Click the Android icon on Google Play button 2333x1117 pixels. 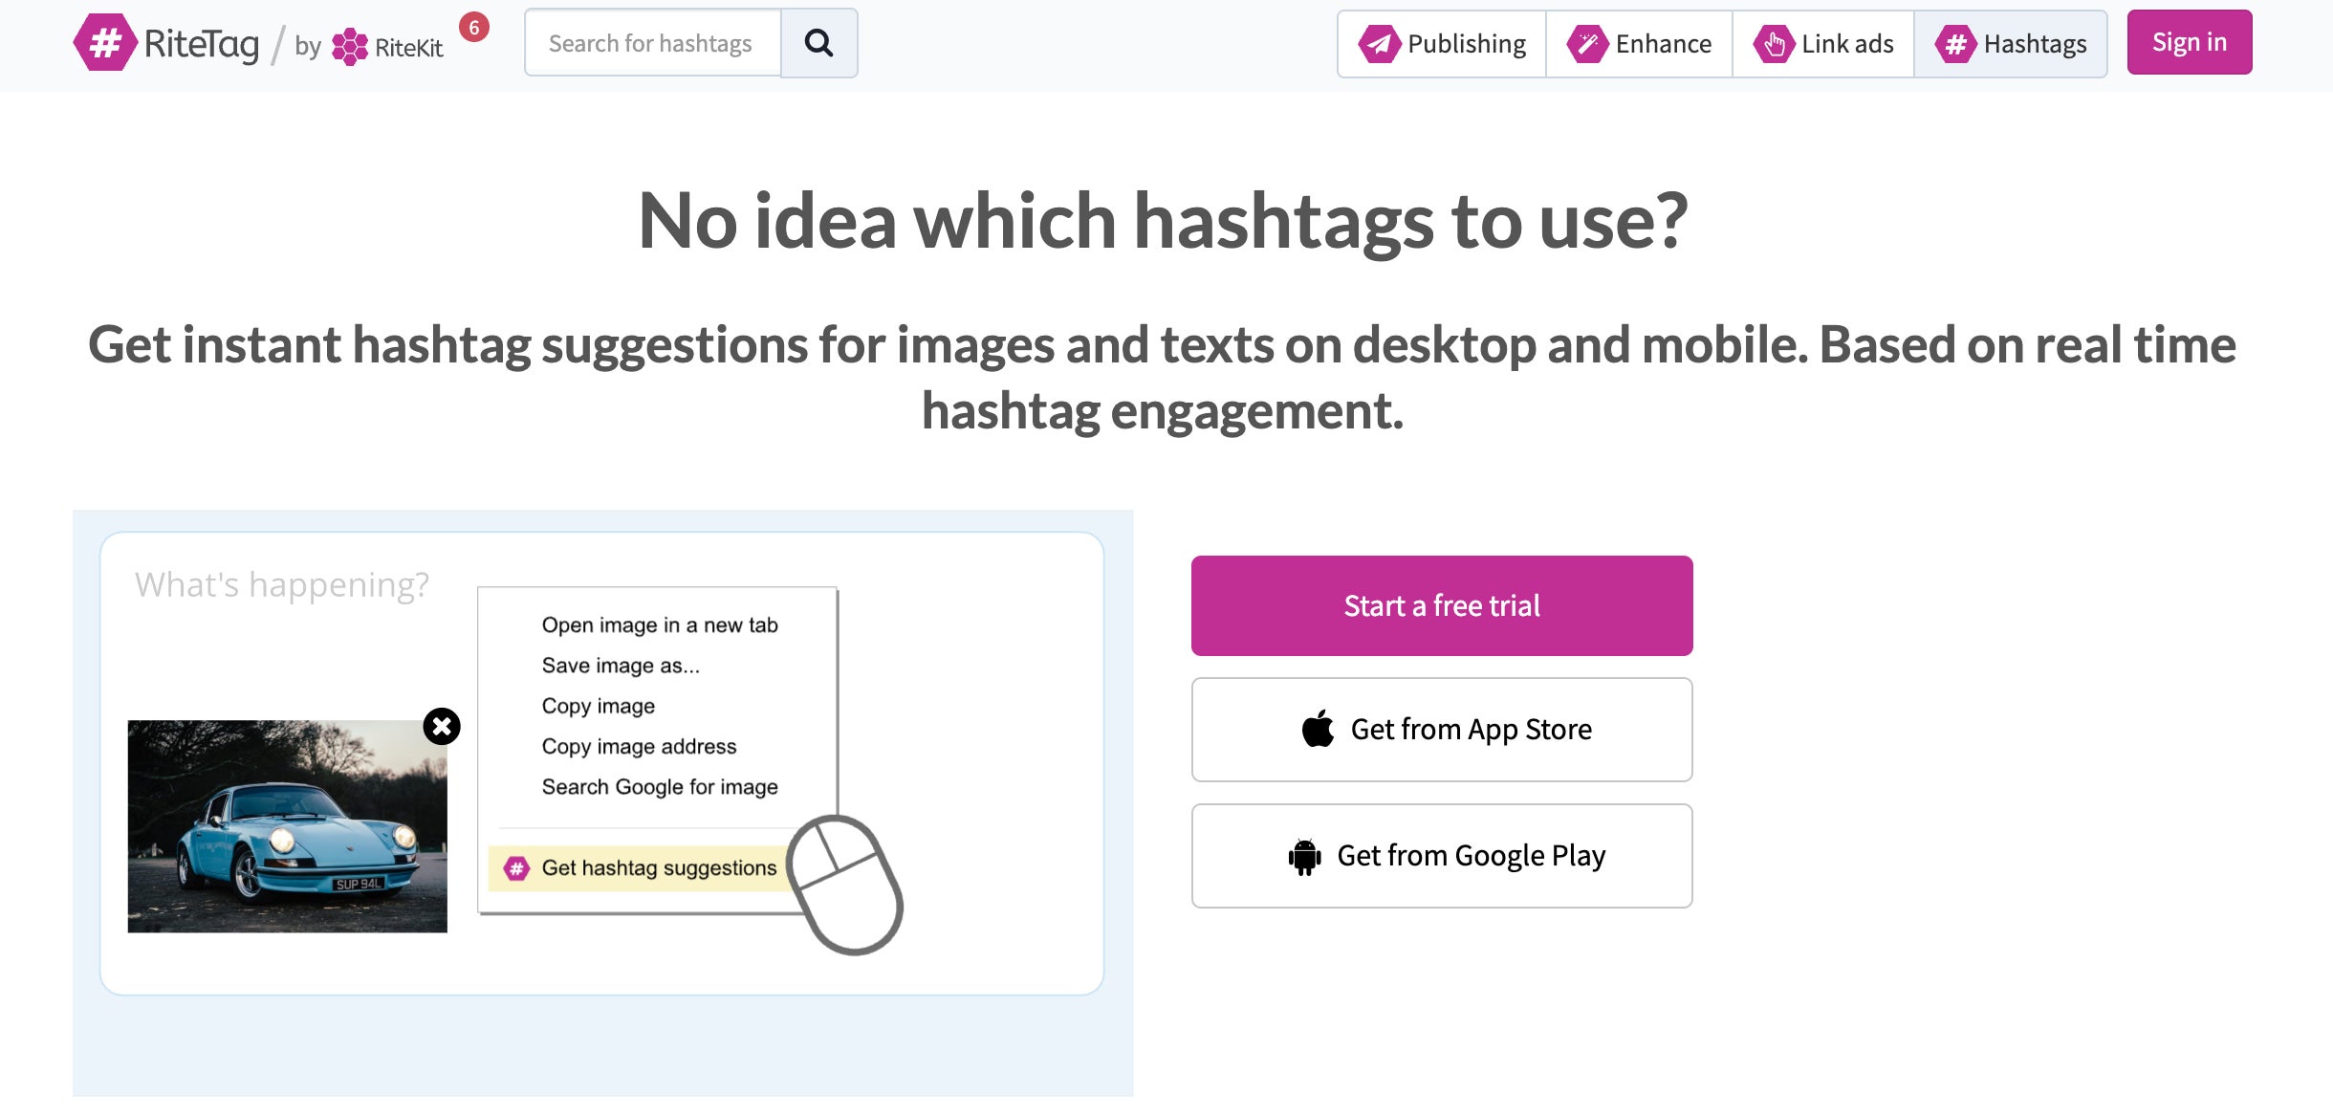pyautogui.click(x=1306, y=855)
